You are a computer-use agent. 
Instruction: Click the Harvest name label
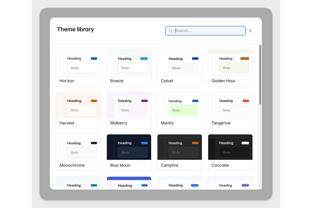tap(67, 123)
